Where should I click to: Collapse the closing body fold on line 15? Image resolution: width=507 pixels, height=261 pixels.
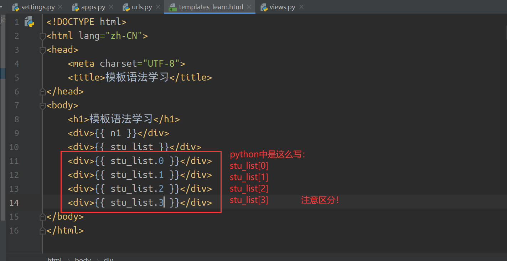click(43, 216)
